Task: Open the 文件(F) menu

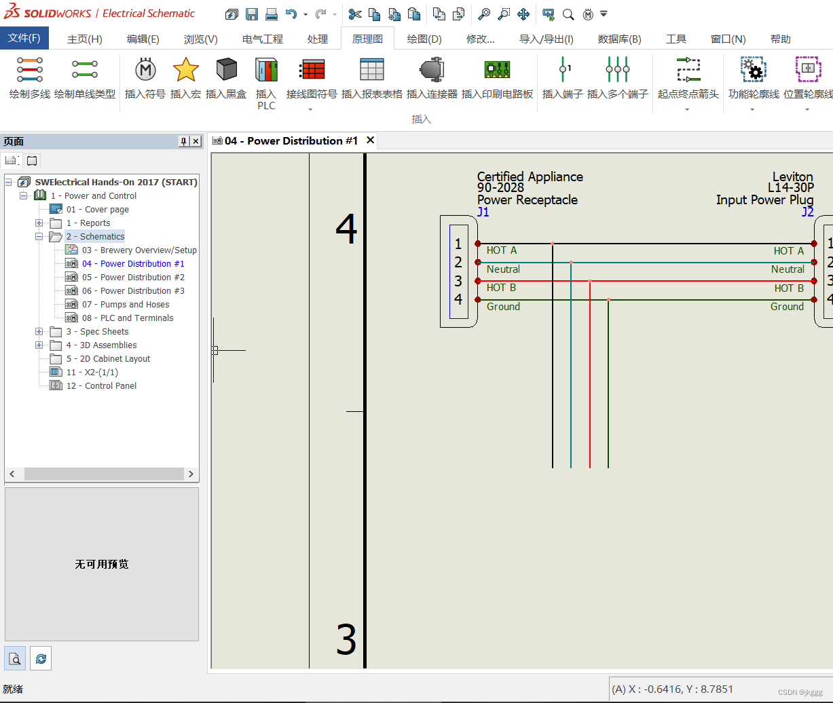Action: click(x=24, y=38)
